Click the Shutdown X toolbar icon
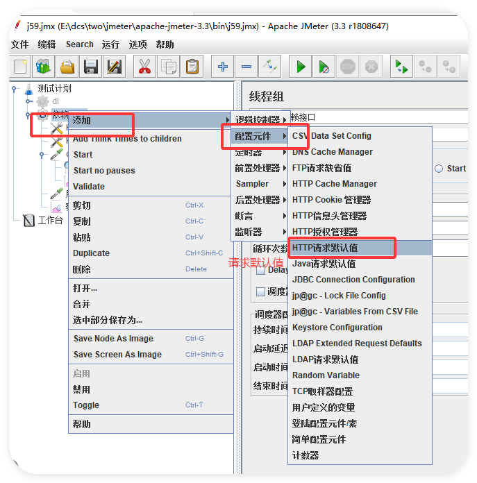Viewport: 477px width, 483px height. (x=371, y=66)
